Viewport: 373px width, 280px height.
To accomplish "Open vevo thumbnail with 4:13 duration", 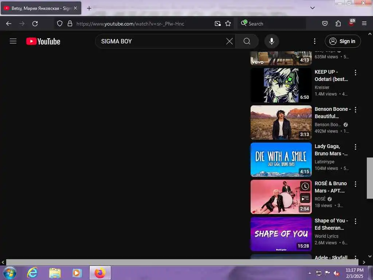I will click(281, 58).
